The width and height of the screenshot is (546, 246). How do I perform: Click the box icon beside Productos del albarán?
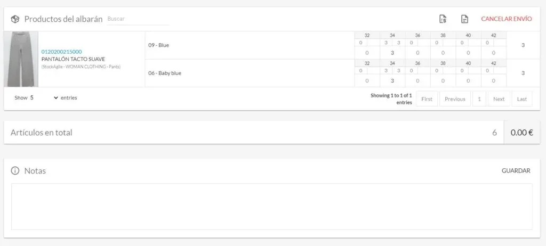pos(15,19)
